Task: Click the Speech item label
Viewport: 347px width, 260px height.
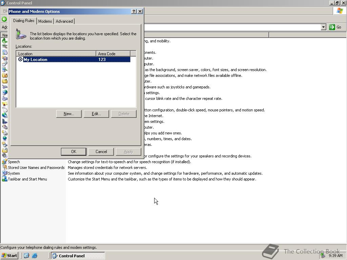Action: click(x=14, y=162)
